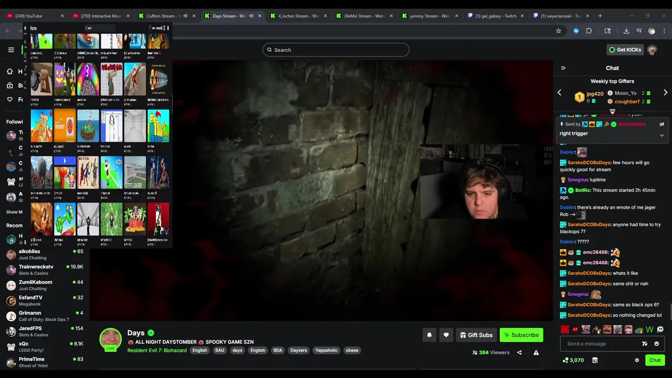Click the Kick search box

(336, 50)
